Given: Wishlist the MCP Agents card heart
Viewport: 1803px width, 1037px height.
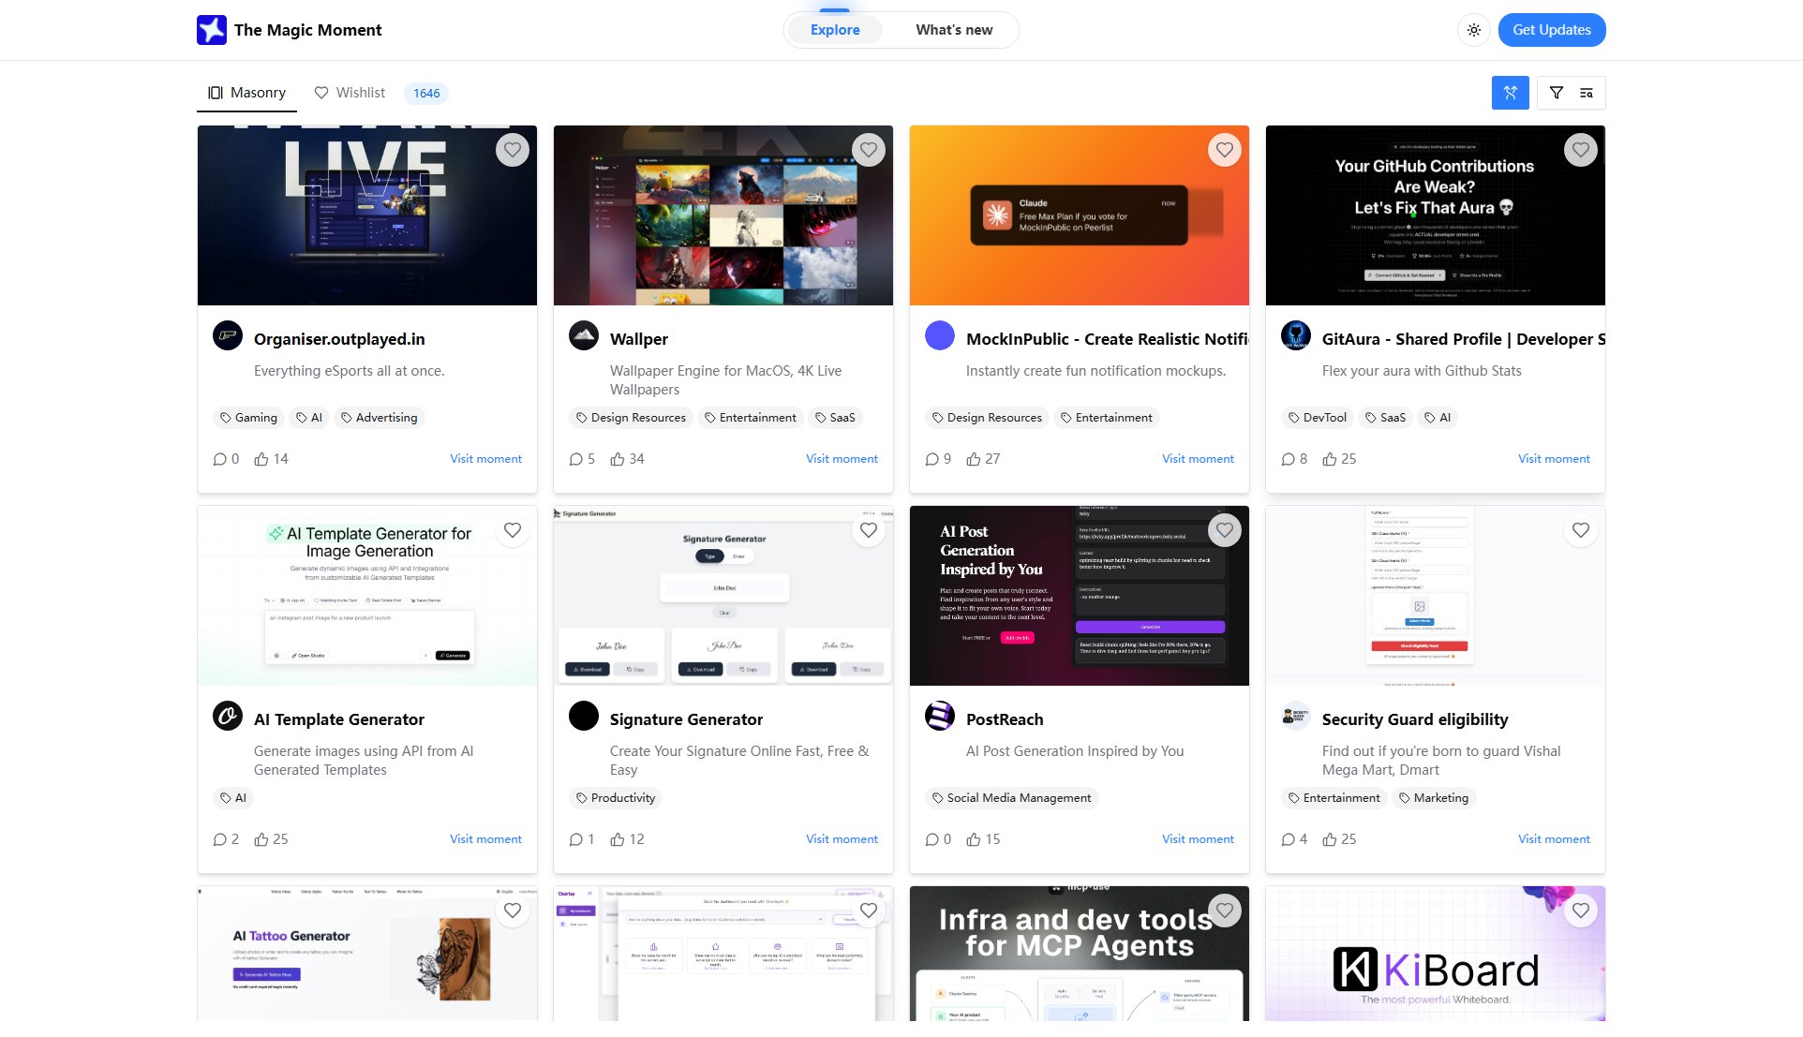Looking at the screenshot, I should (1225, 911).
